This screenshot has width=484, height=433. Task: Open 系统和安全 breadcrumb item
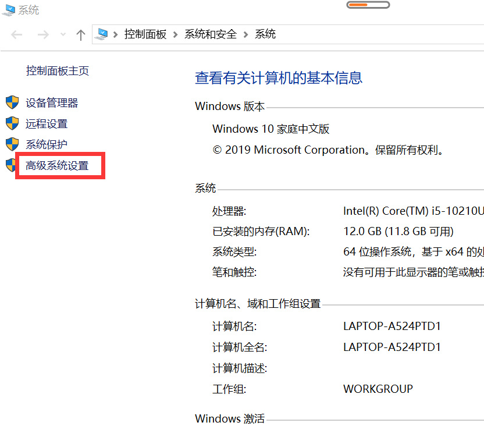coord(211,34)
